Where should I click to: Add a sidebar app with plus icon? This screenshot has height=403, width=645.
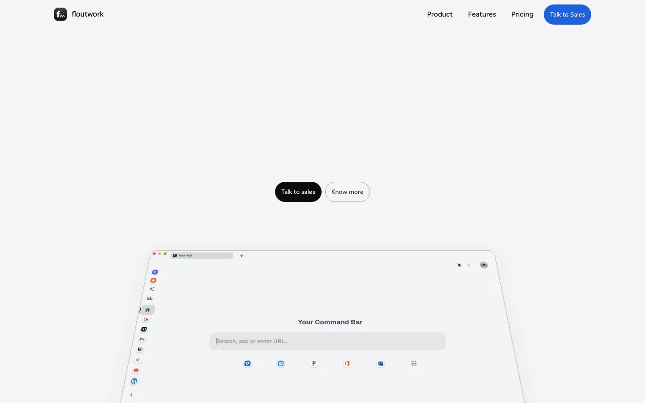[x=131, y=395]
